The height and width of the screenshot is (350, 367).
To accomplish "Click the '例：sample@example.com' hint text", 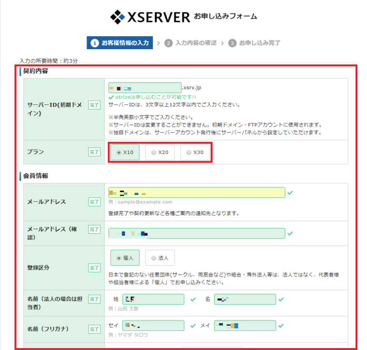I will [140, 202].
